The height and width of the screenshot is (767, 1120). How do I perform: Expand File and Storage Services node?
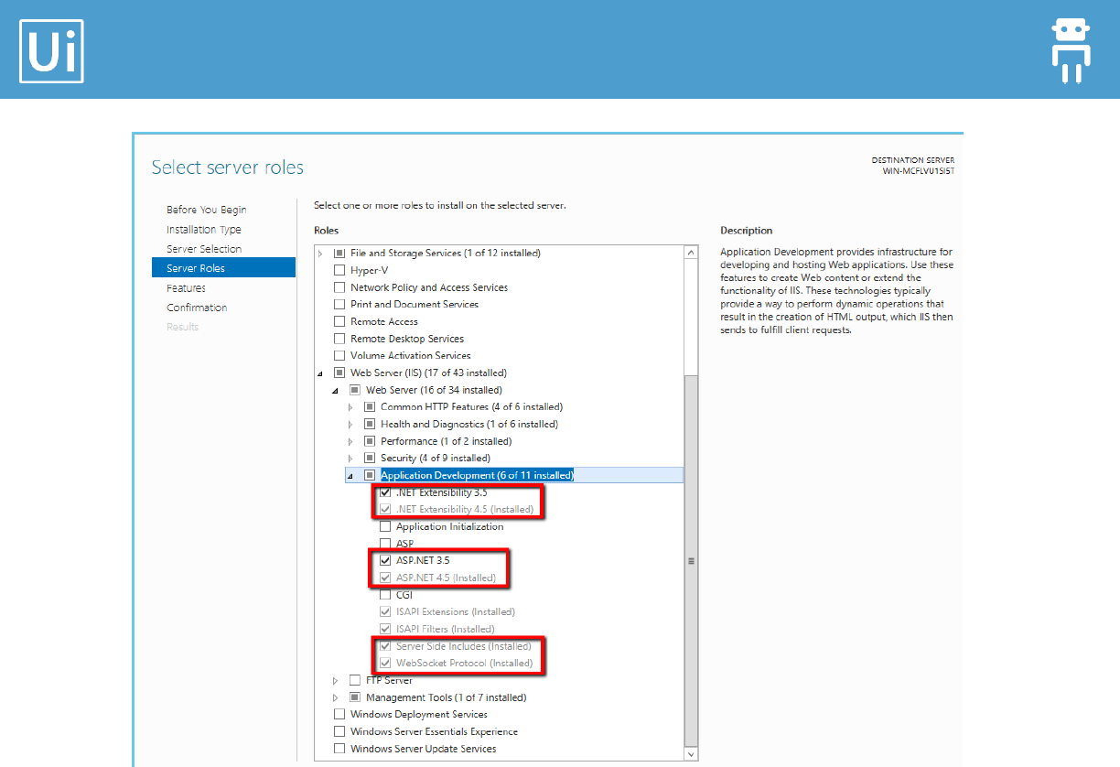click(x=320, y=253)
